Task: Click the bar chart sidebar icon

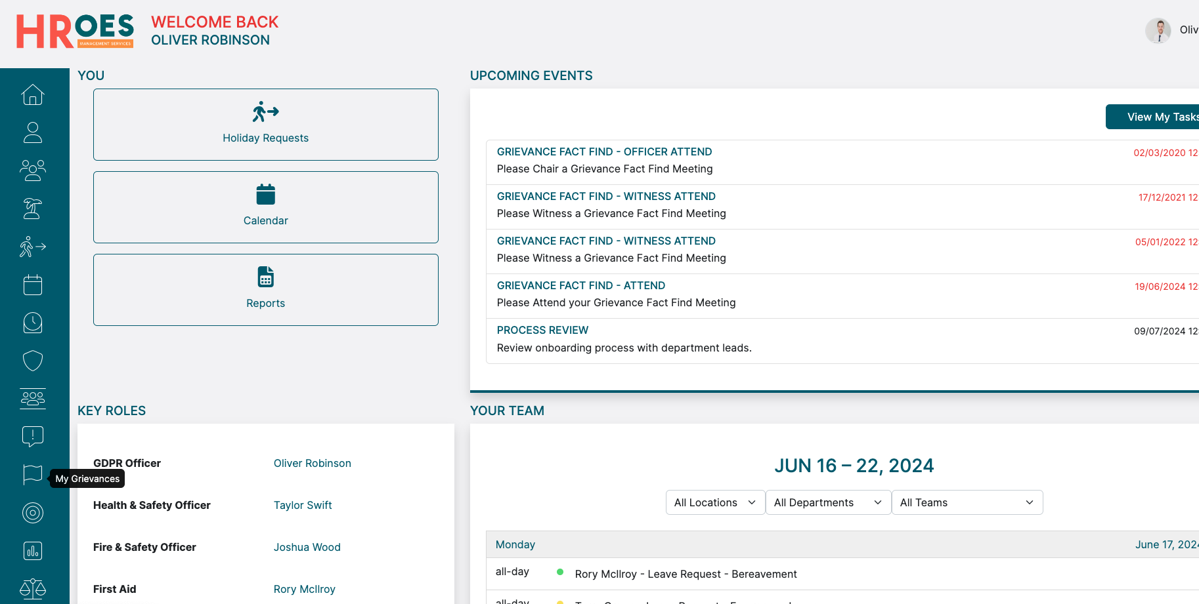Action: [x=33, y=551]
